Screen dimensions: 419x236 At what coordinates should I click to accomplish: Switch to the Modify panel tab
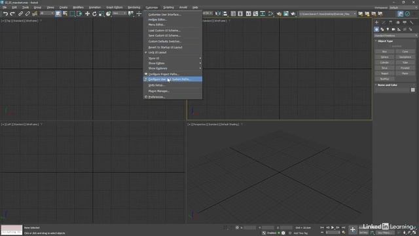click(384, 22)
